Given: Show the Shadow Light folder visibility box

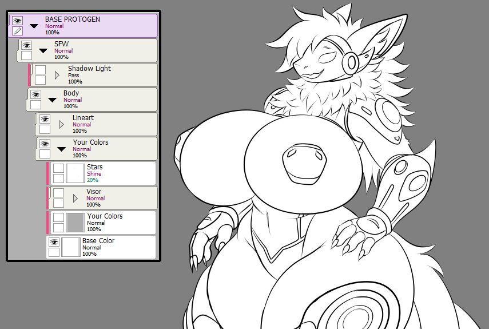Looking at the screenshot, I should click(x=40, y=70).
